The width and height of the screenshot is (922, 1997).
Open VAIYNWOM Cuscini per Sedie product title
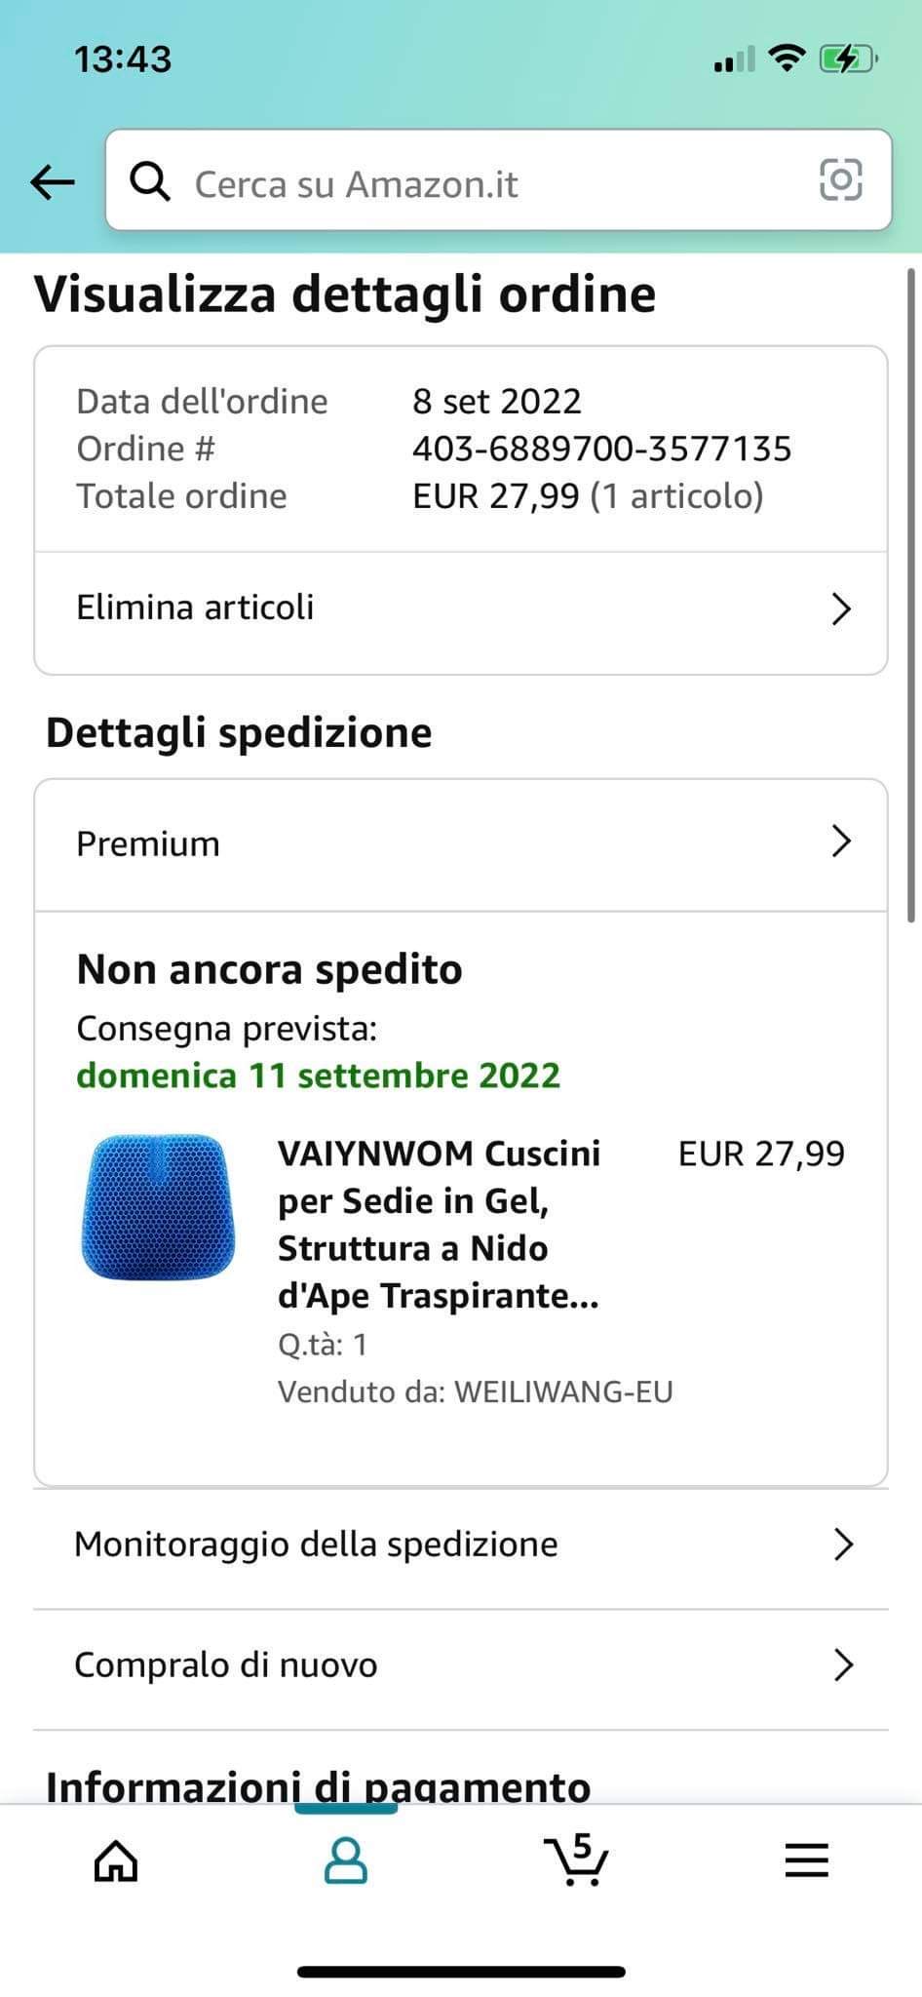(439, 1225)
